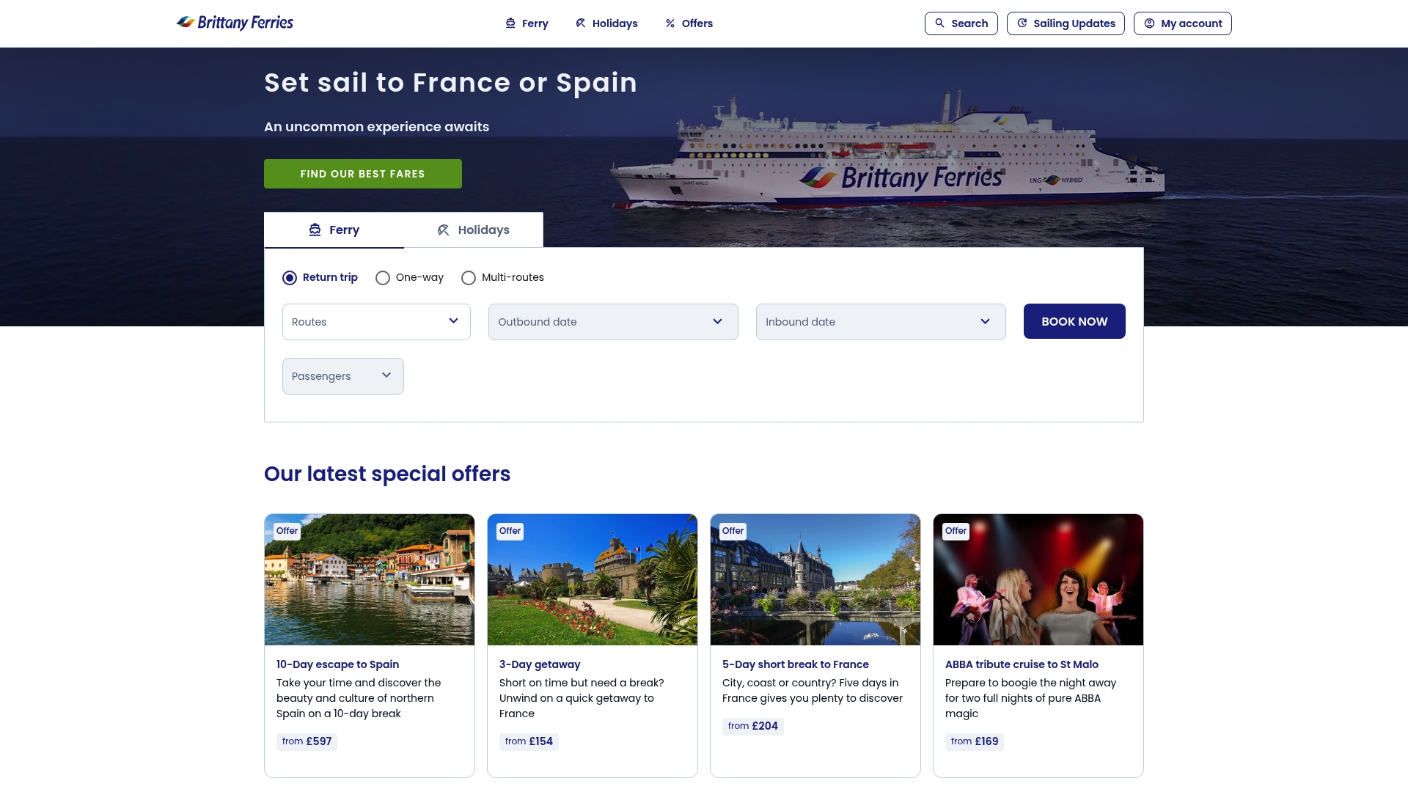Click Find Our Best Fares button
Viewport: 1408px width, 792px height.
coord(362,174)
